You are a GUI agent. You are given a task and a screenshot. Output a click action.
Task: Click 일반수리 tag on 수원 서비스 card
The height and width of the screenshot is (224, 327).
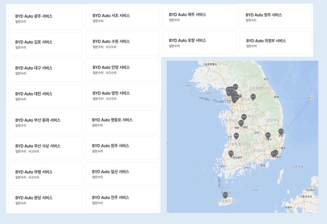[98, 47]
